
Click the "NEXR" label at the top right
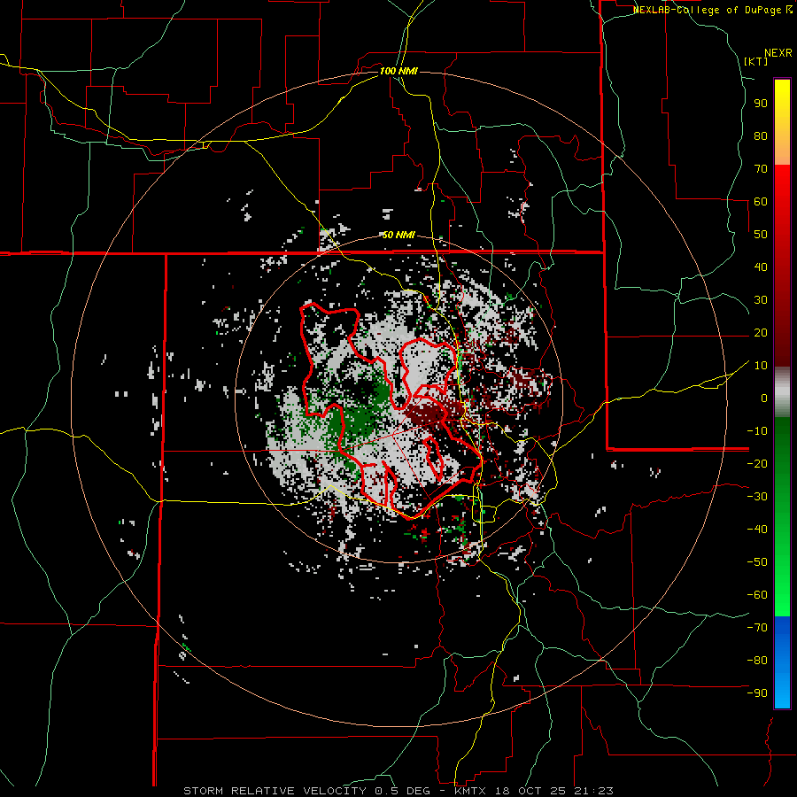click(x=778, y=53)
